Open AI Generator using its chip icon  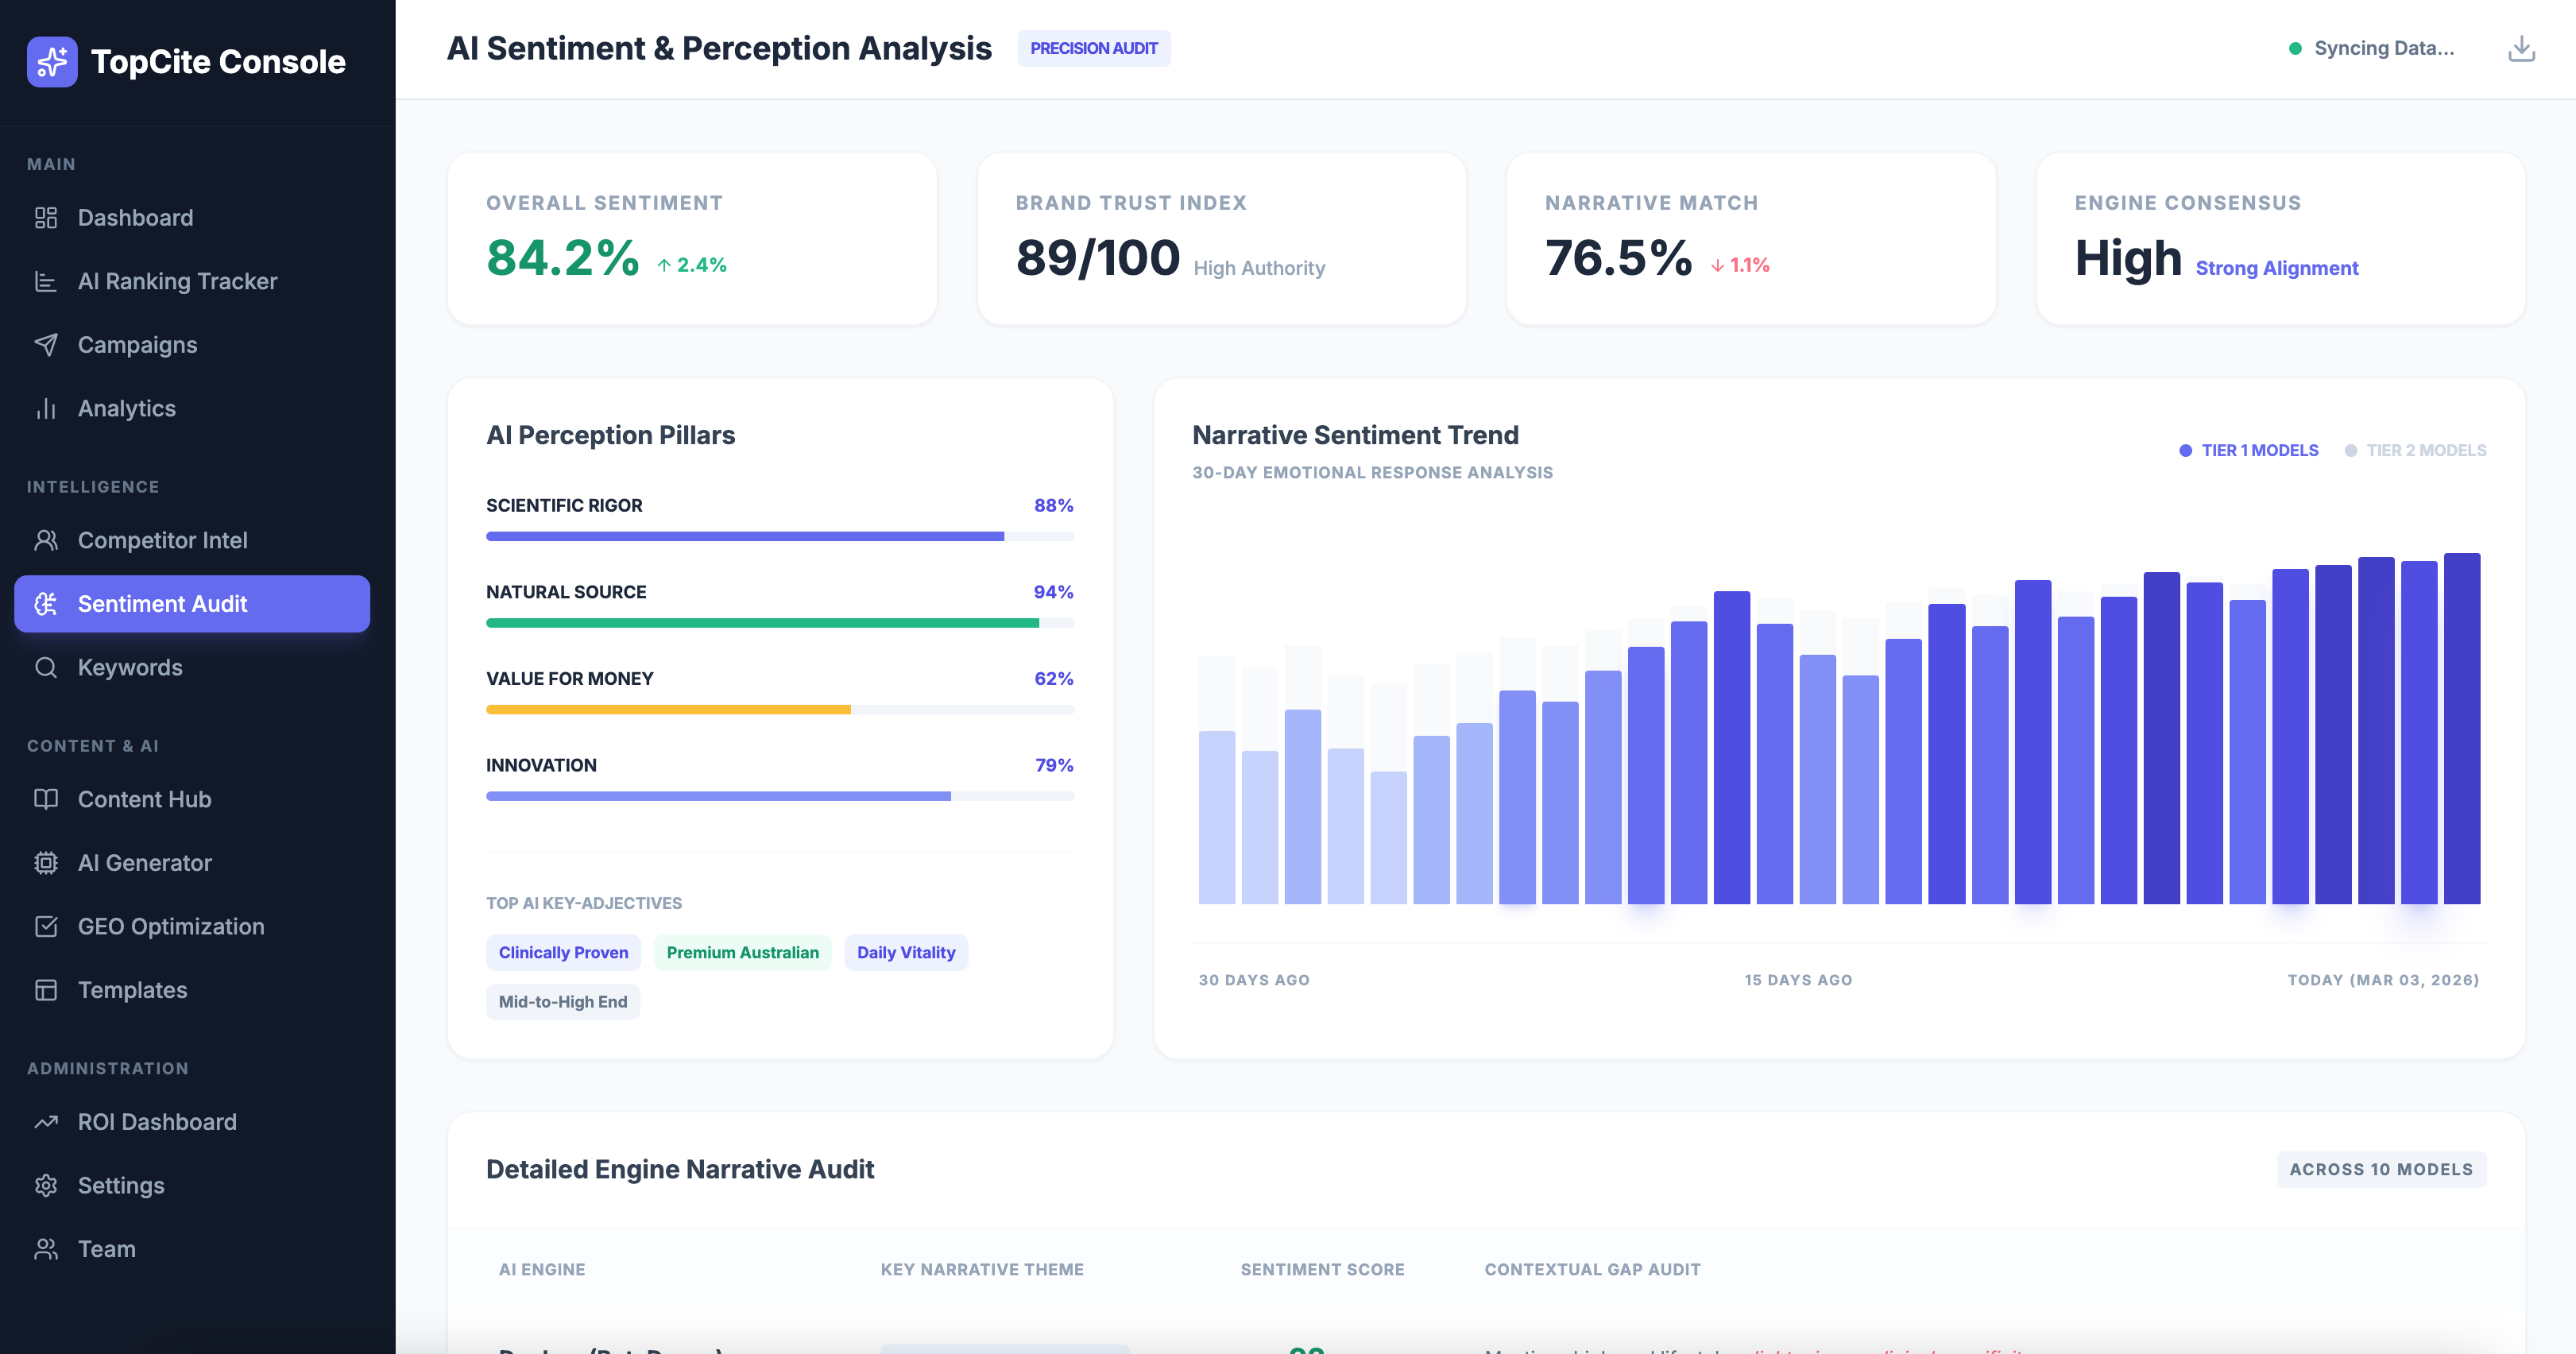coord(47,862)
